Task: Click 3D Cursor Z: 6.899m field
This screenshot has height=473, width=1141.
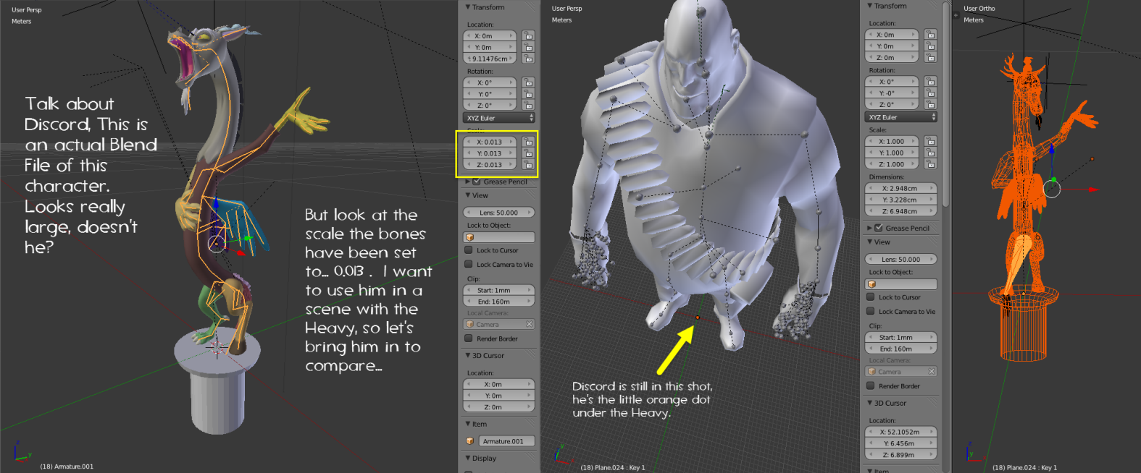Action: [x=901, y=455]
